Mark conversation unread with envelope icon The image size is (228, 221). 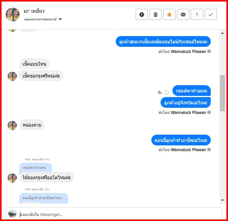[x=183, y=15]
